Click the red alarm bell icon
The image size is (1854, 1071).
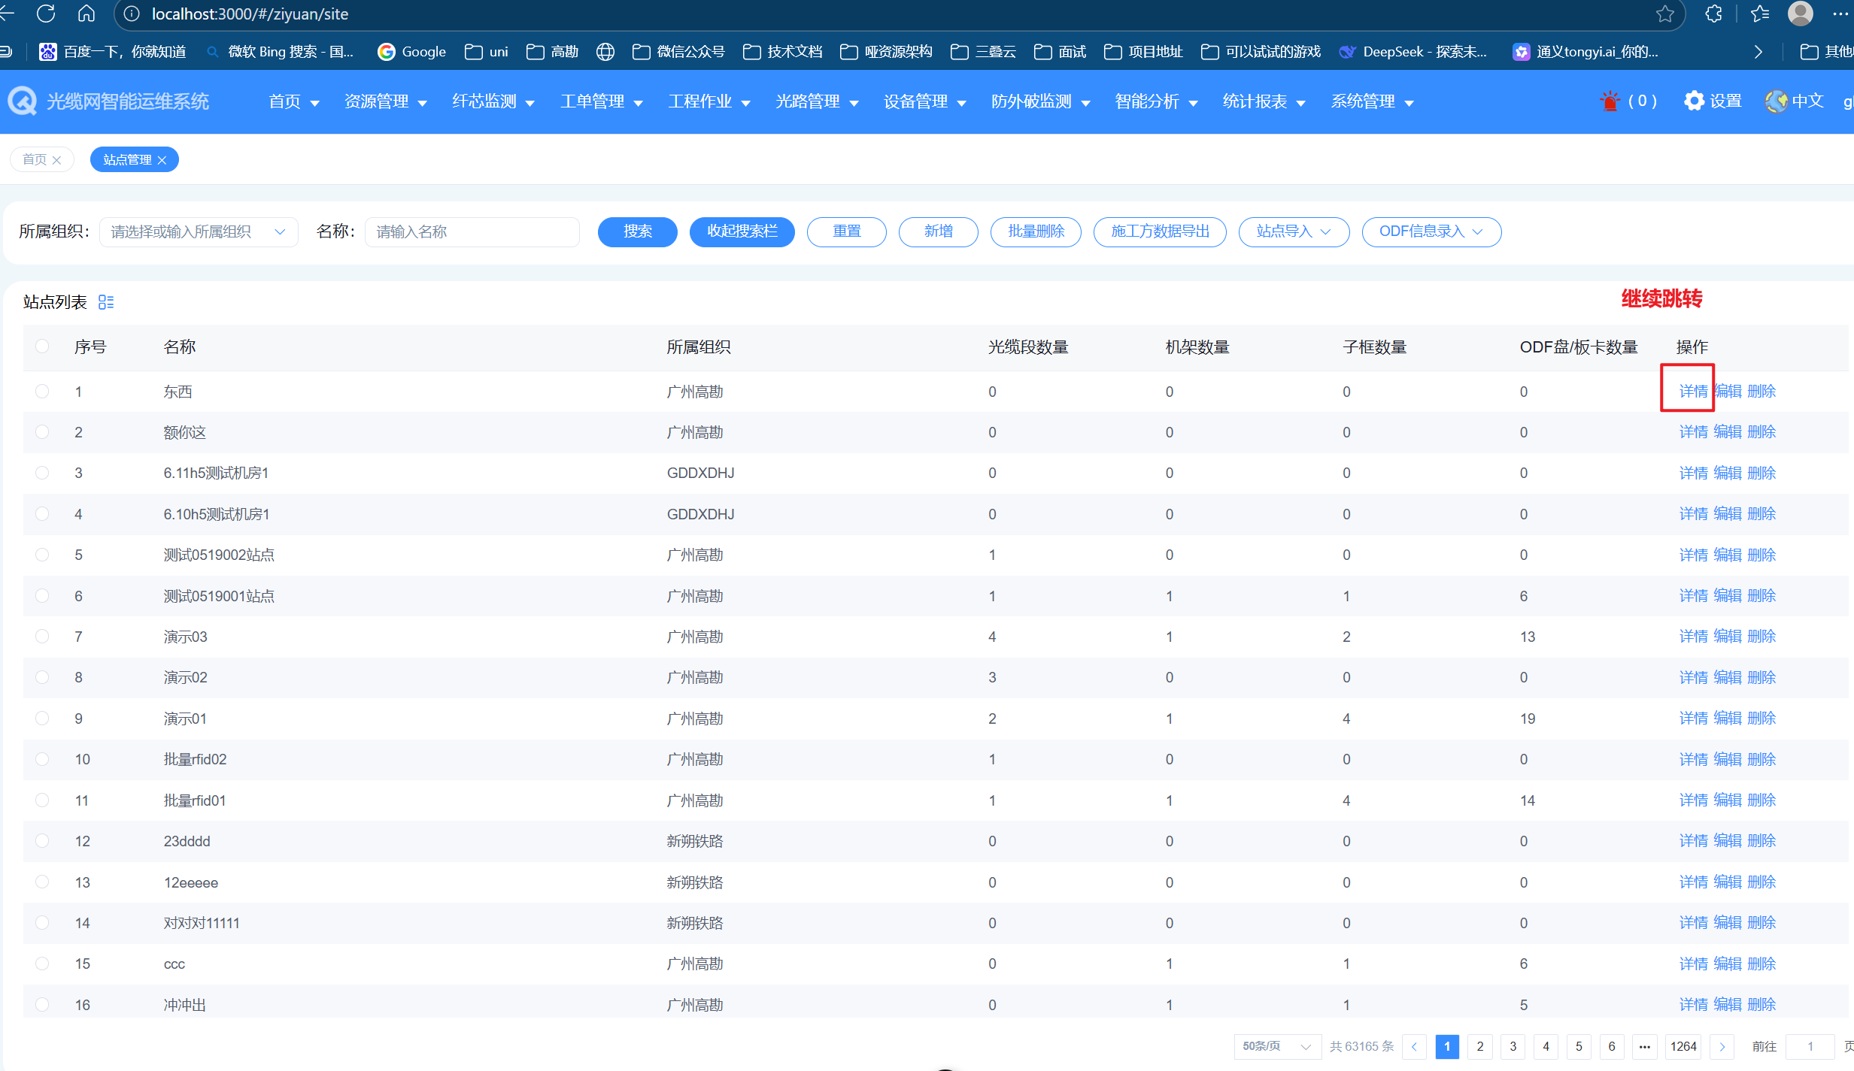coord(1610,101)
